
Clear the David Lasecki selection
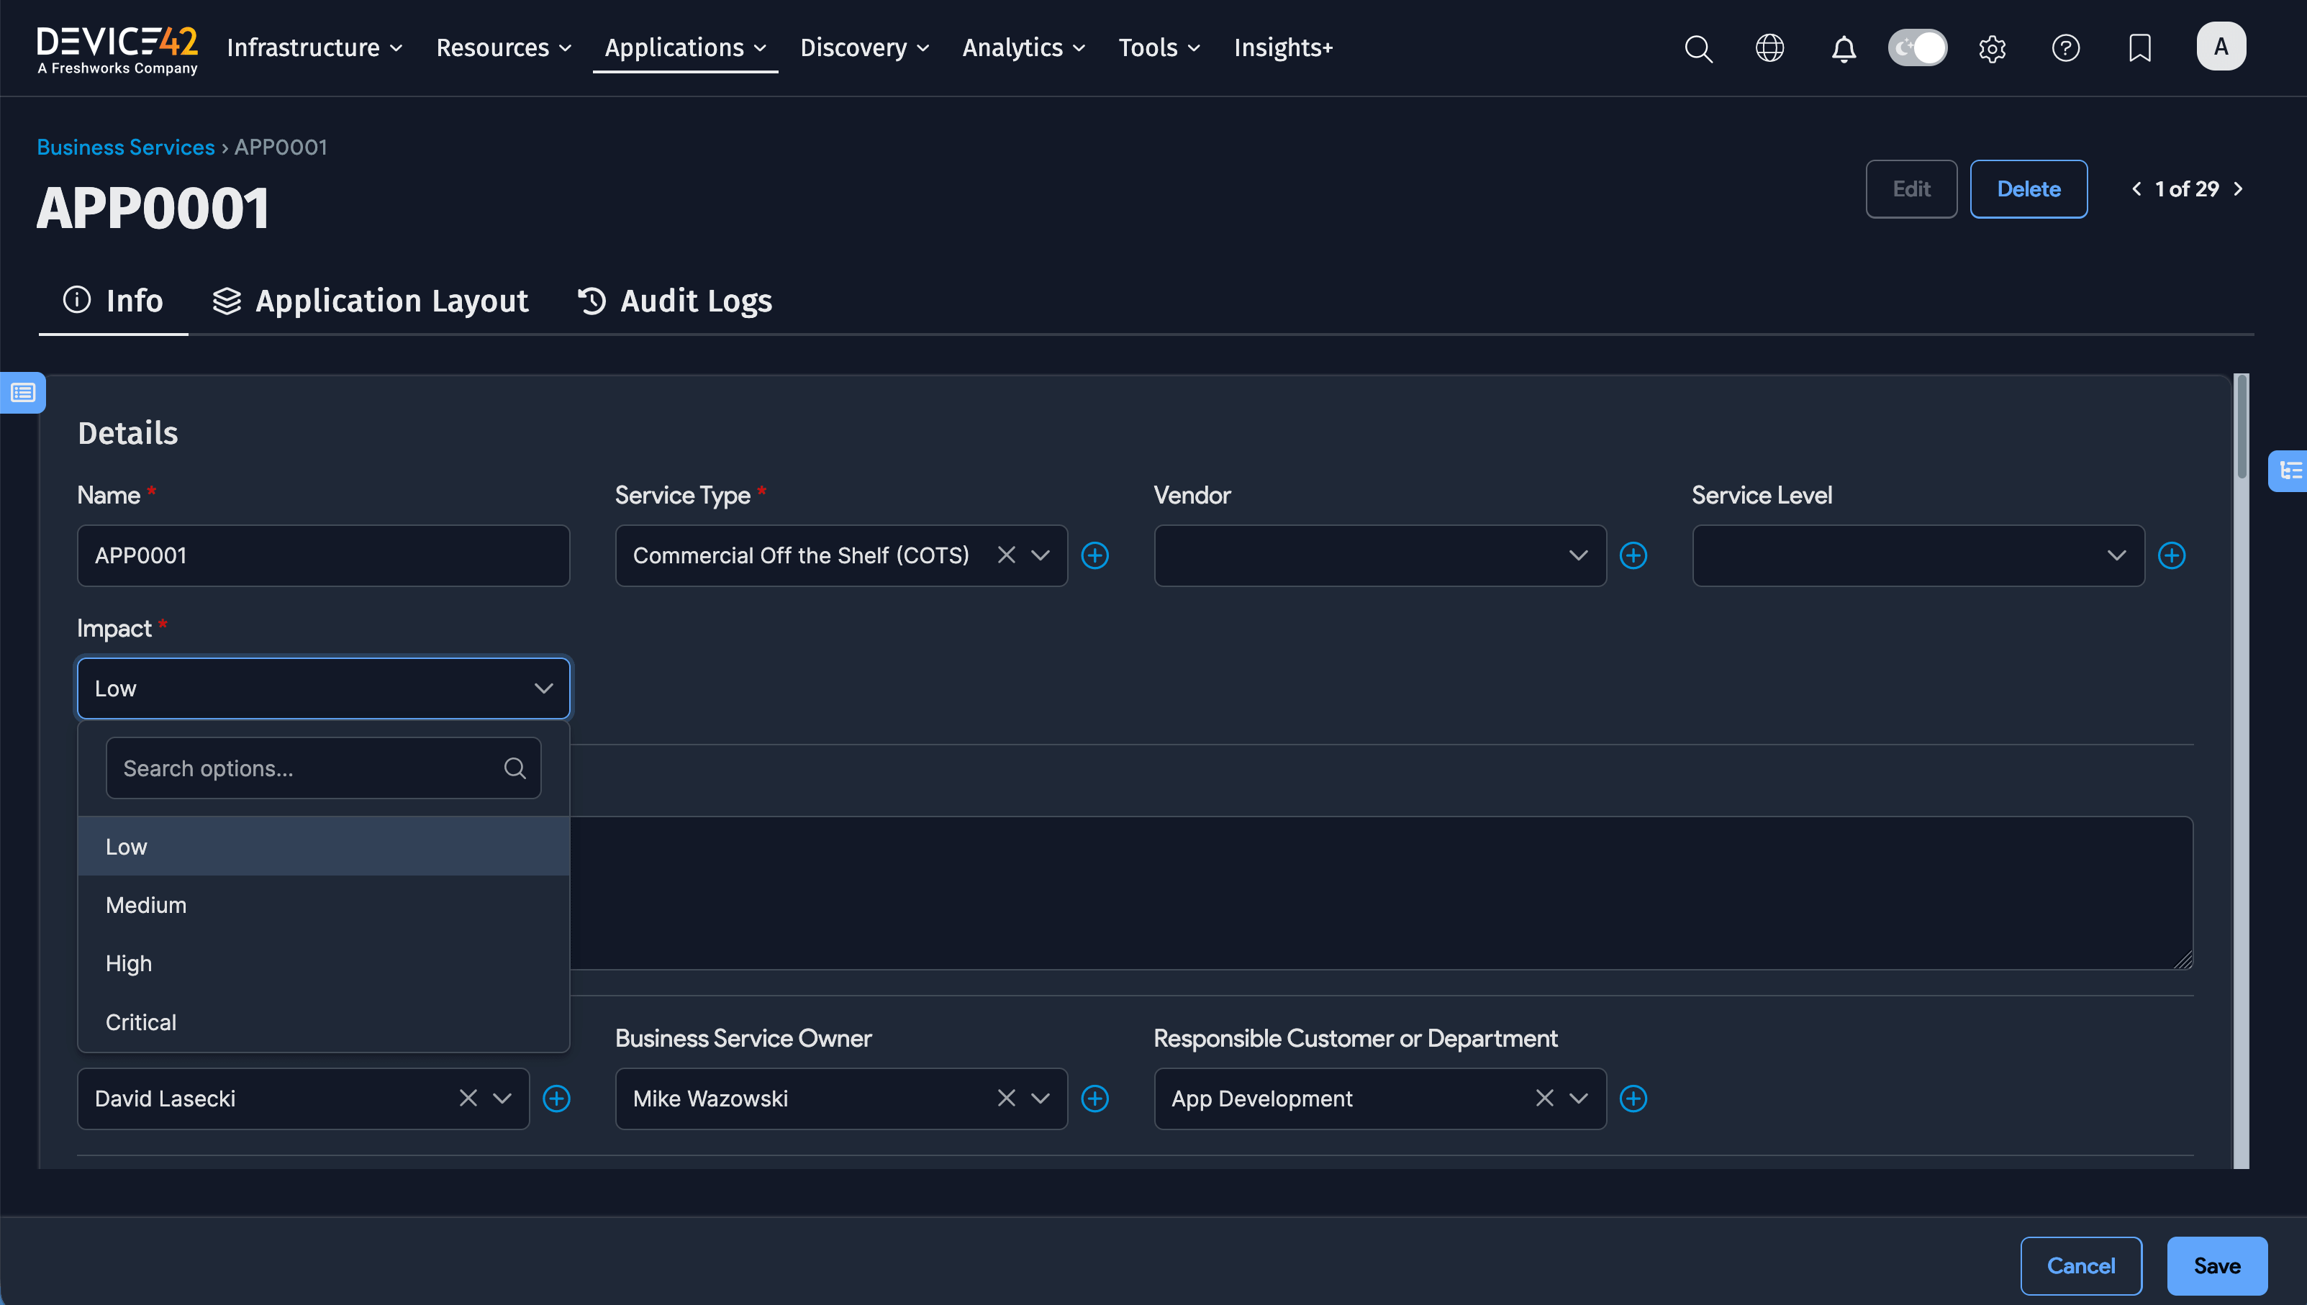coord(468,1099)
